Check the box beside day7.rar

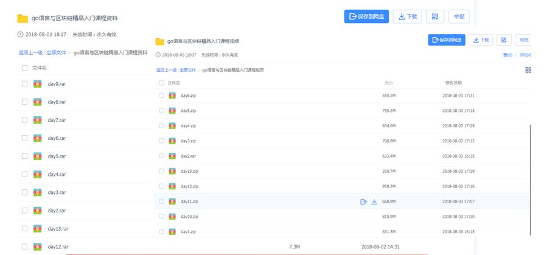pyautogui.click(x=25, y=120)
